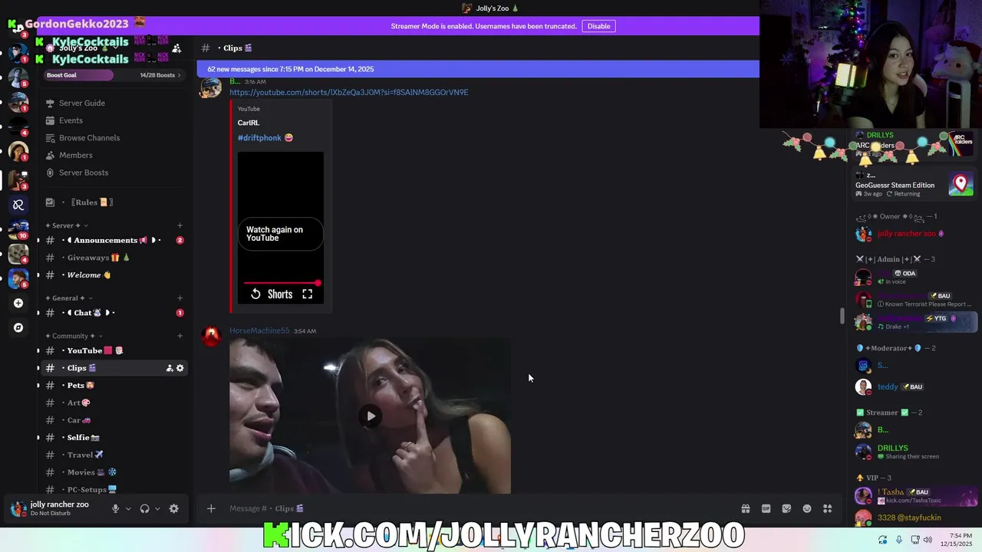Open the sticker picker icon

[786, 508]
